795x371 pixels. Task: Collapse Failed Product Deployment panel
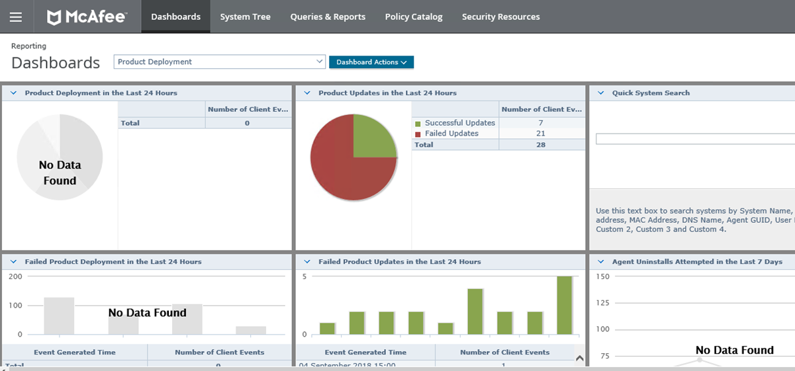pyautogui.click(x=13, y=262)
